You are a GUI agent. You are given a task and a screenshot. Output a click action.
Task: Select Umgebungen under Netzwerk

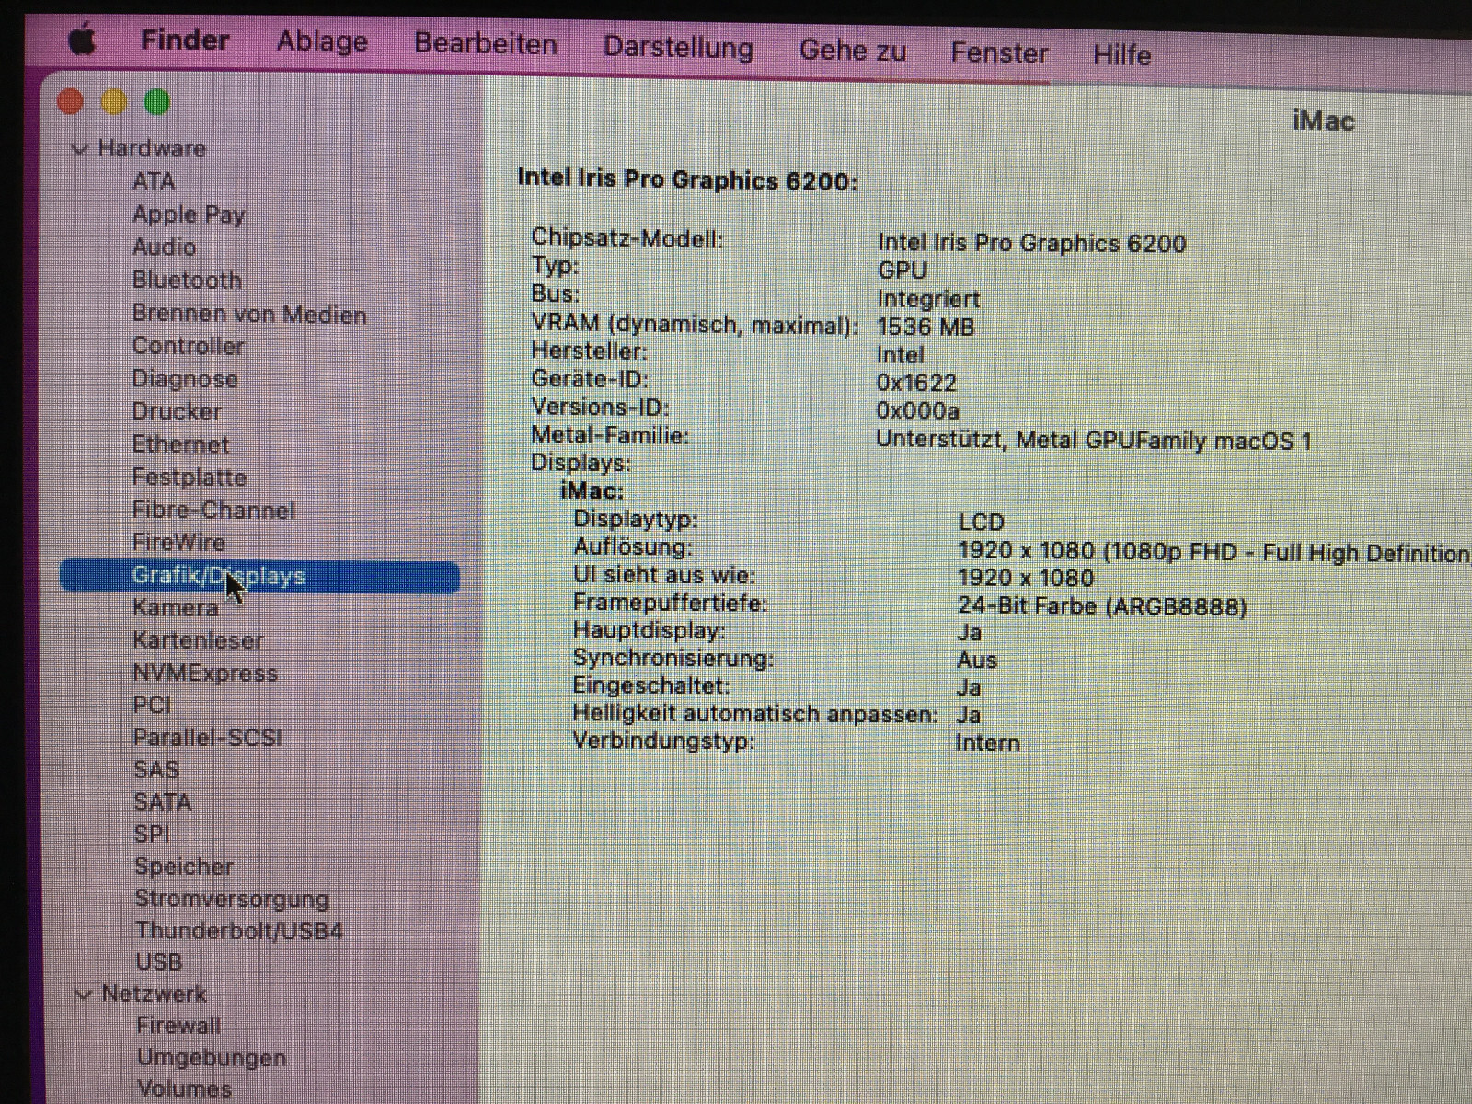[x=212, y=1058]
